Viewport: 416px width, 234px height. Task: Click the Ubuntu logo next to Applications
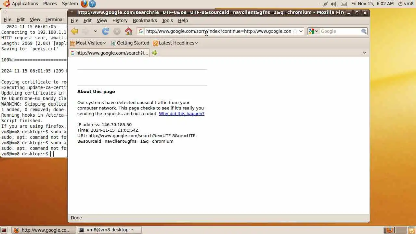6,4
